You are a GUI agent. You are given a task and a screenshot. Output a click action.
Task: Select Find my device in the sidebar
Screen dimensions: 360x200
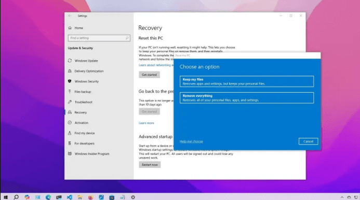coord(99,133)
